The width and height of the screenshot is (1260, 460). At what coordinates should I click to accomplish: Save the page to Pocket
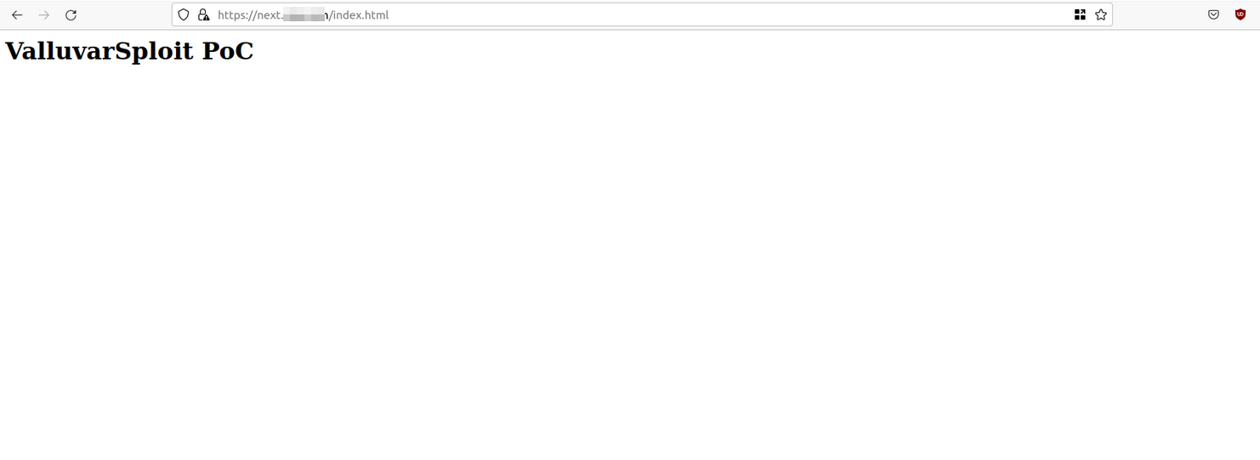pos(1214,14)
